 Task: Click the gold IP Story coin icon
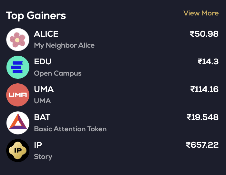18,150
